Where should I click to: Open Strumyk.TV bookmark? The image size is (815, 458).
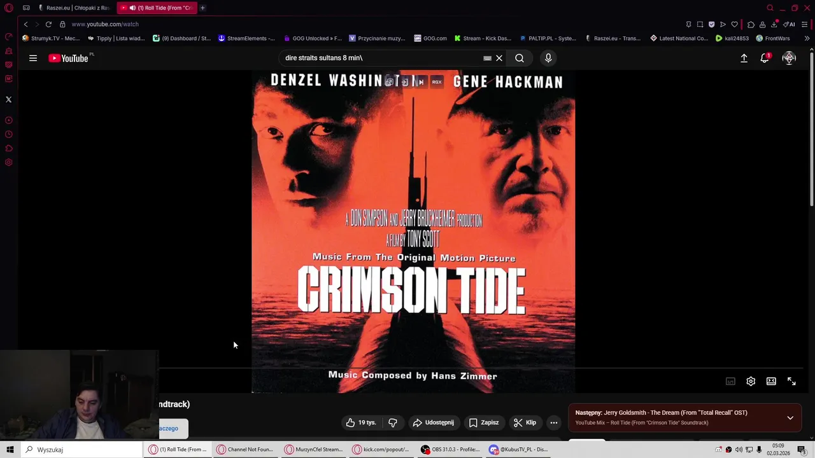51,38
